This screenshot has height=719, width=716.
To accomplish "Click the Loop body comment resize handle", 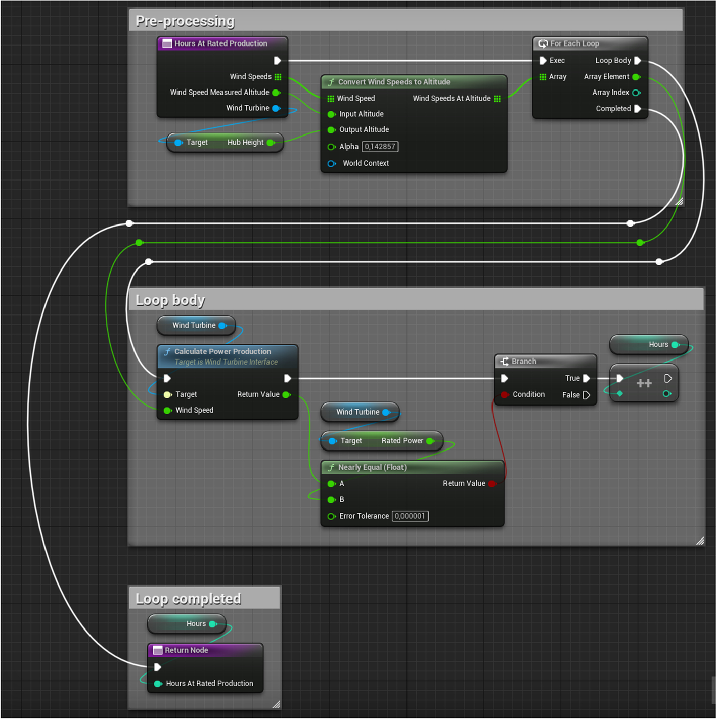I will point(700,541).
